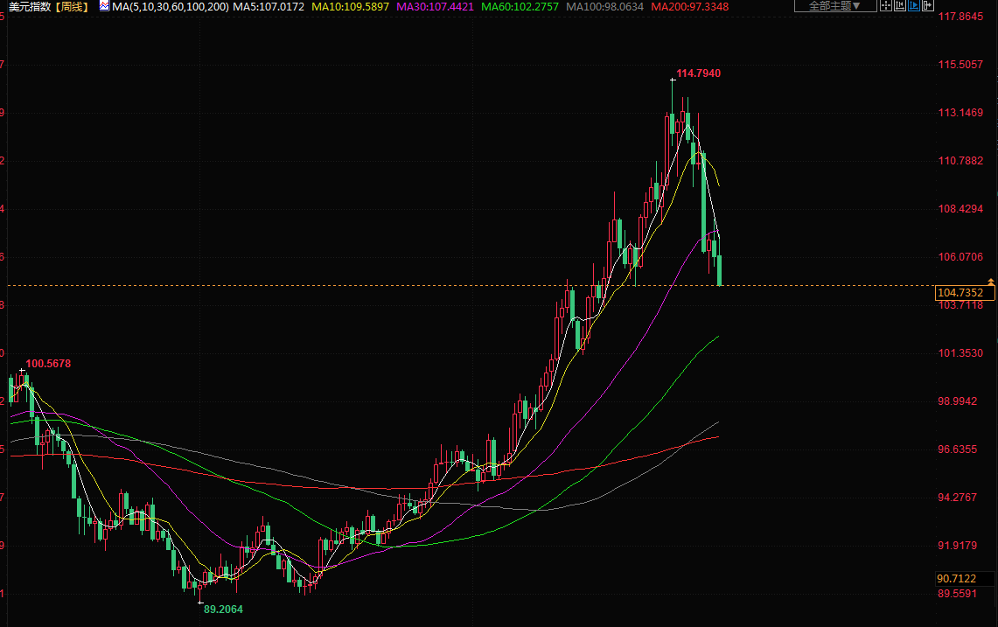Click the 美元指数 chart title
Image resolution: width=998 pixels, height=627 pixels.
pyautogui.click(x=28, y=6)
